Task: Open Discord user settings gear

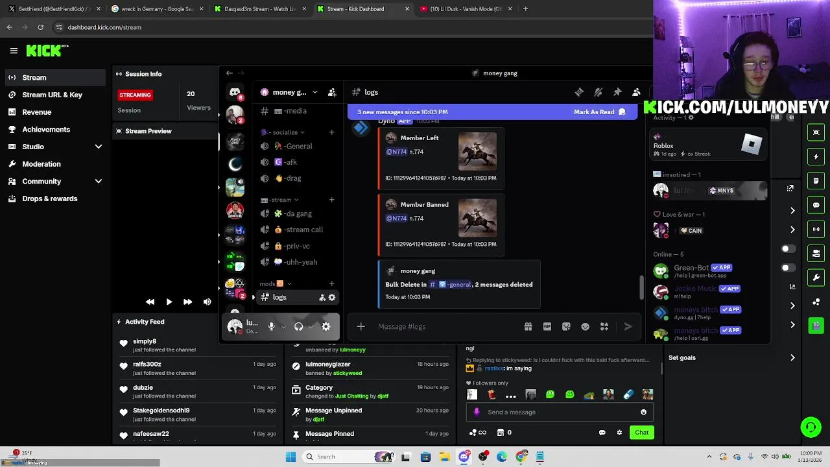Action: [326, 327]
